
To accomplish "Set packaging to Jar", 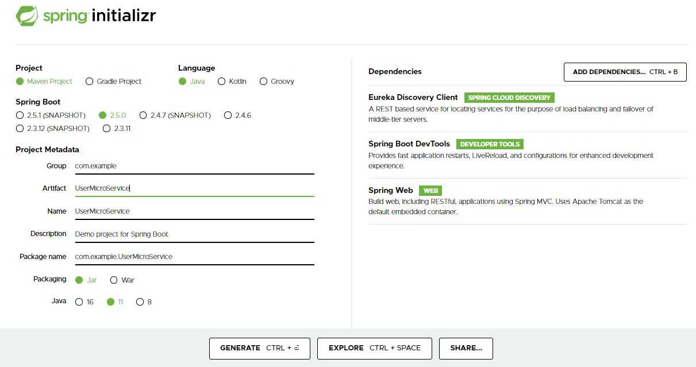I will pyautogui.click(x=86, y=280).
